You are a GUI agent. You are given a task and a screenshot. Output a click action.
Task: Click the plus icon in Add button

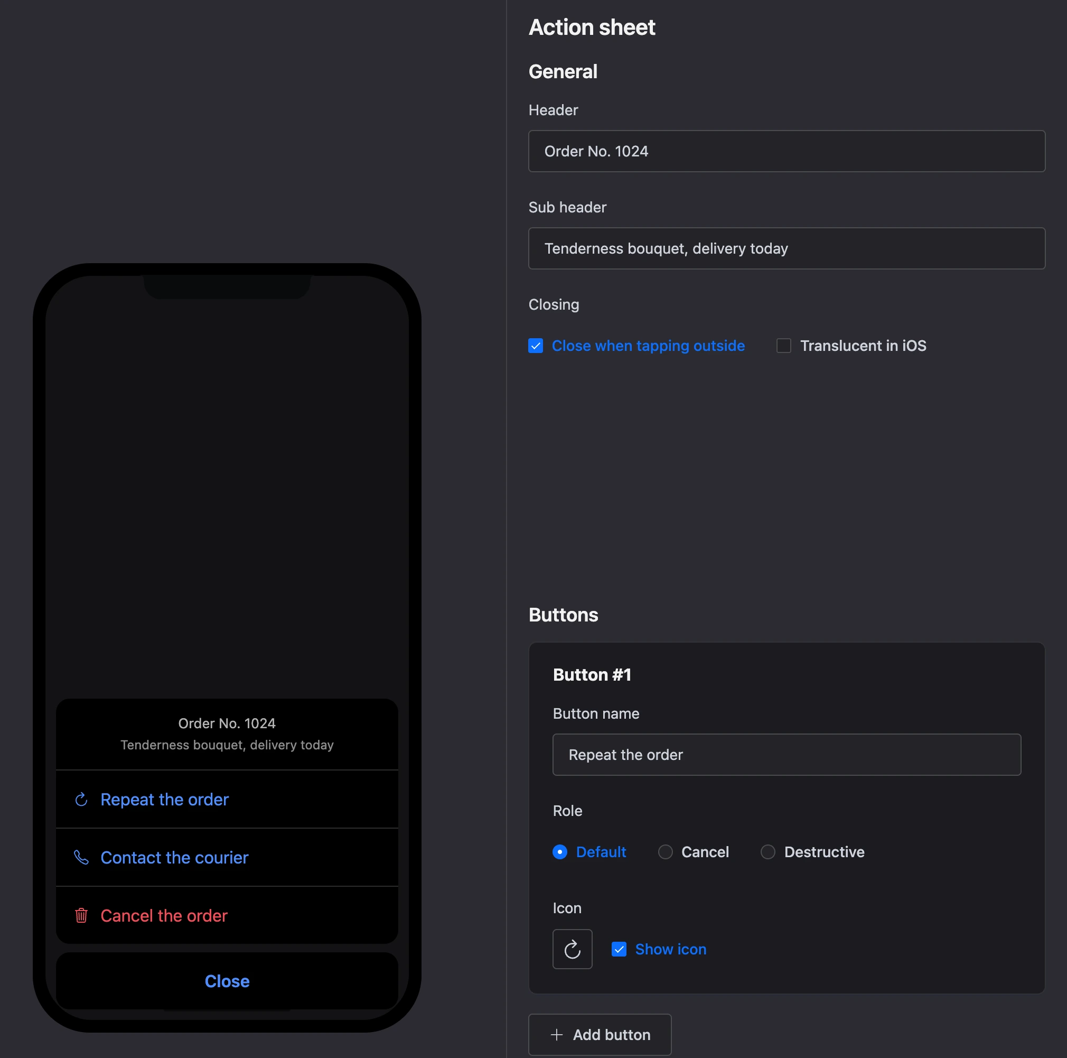pyautogui.click(x=557, y=1035)
